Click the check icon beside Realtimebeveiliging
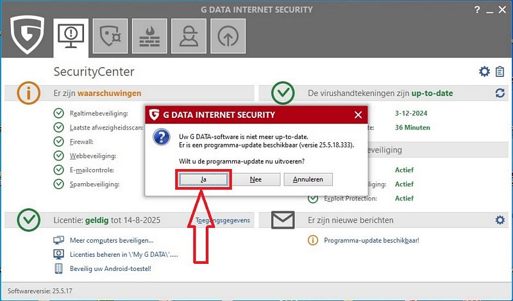Viewport: 513px width, 301px height. pos(58,113)
